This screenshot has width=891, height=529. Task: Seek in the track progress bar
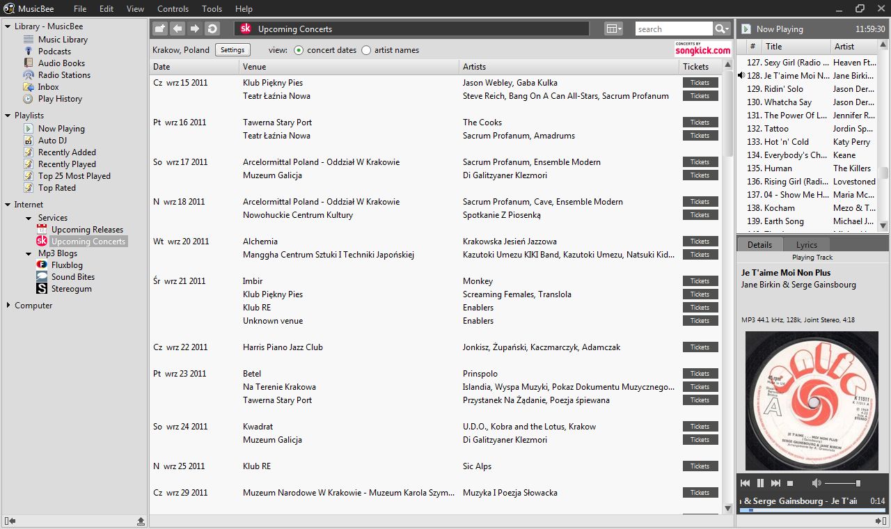click(x=811, y=510)
